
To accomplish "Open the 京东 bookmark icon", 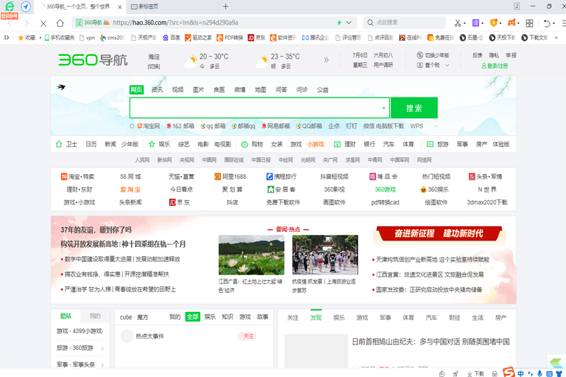I will click(x=251, y=37).
